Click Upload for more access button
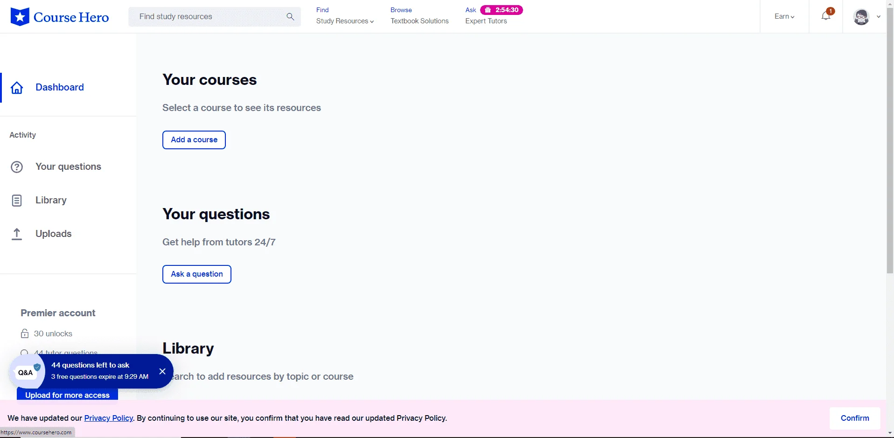The height and width of the screenshot is (438, 894). [x=67, y=394]
